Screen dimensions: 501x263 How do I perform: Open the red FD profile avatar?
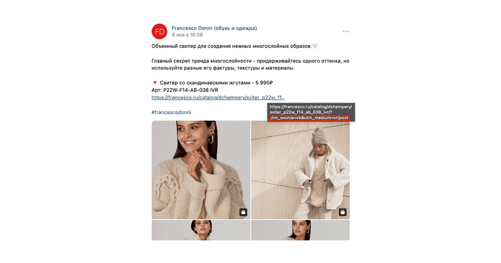click(159, 31)
